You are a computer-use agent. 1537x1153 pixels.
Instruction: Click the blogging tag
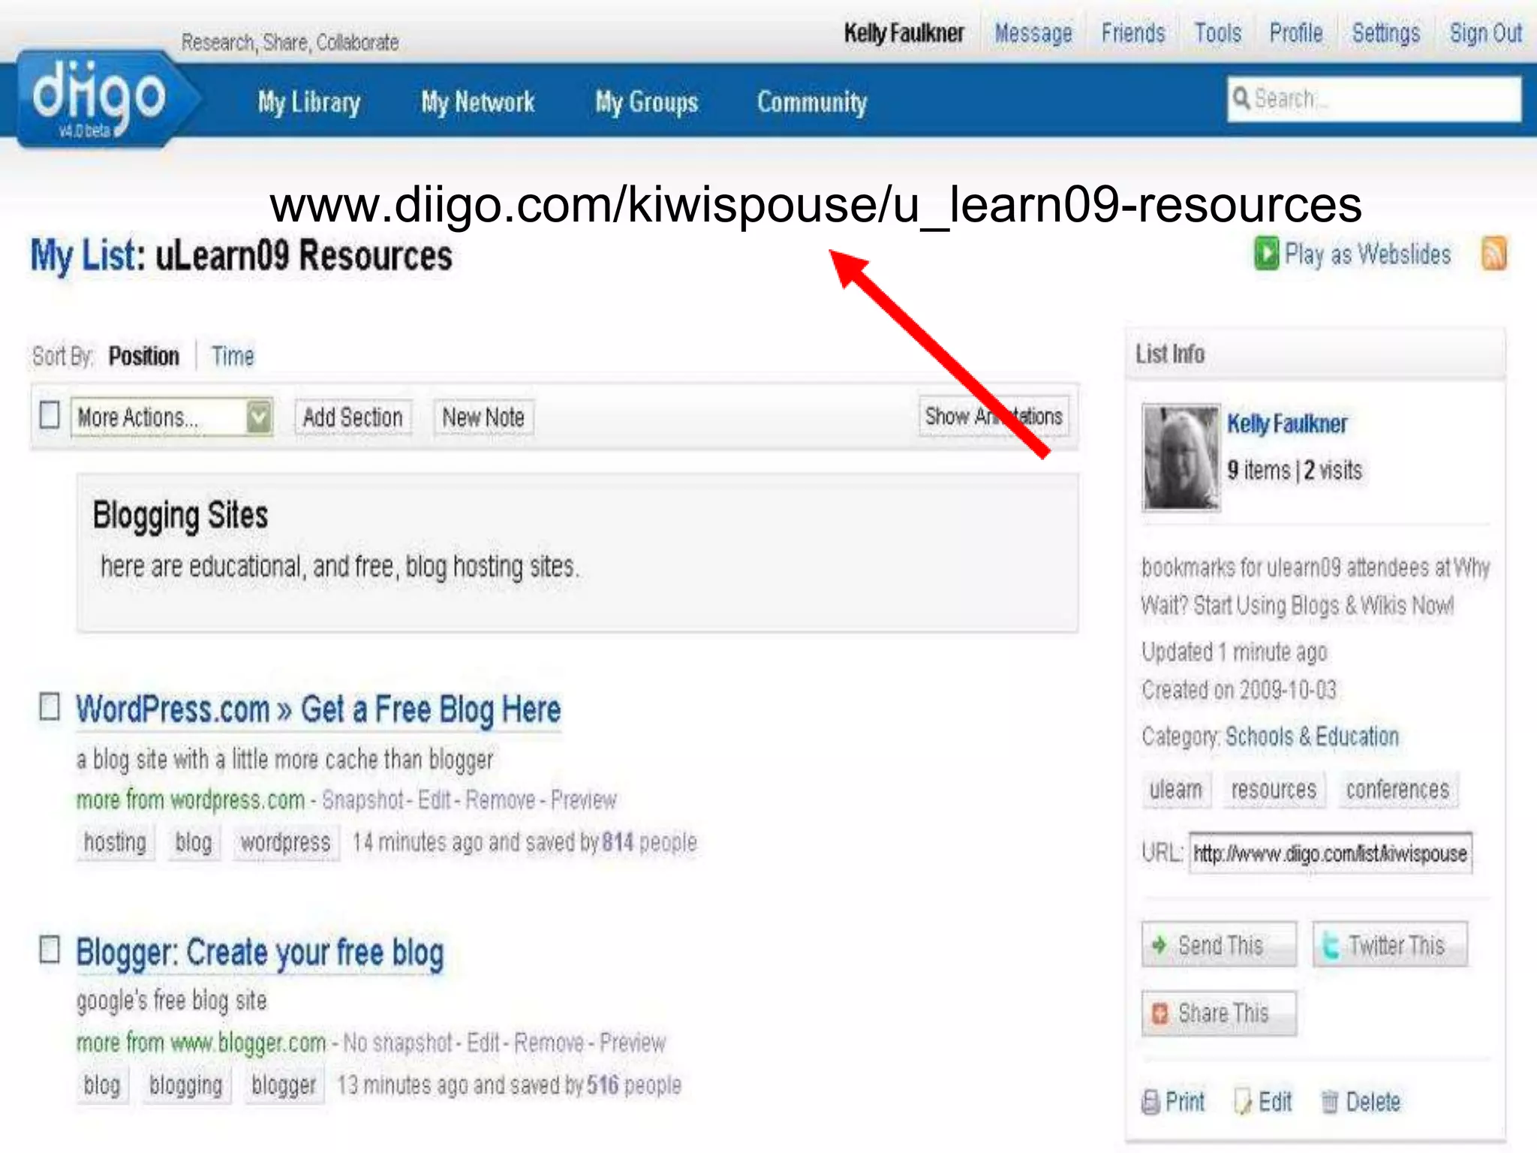coord(186,1085)
